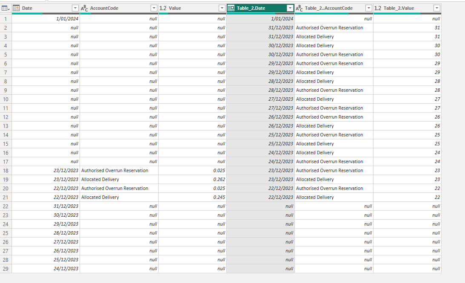This screenshot has height=283, width=465.
Task: Click Date cell 1/01/2024 in row 1
Action: tap(46, 19)
